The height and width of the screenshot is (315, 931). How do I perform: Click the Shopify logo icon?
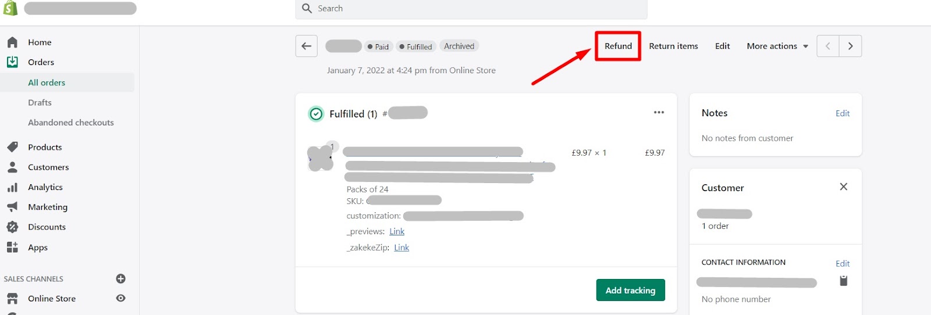[10, 8]
